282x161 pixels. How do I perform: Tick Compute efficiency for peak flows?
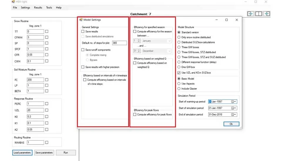(135, 115)
